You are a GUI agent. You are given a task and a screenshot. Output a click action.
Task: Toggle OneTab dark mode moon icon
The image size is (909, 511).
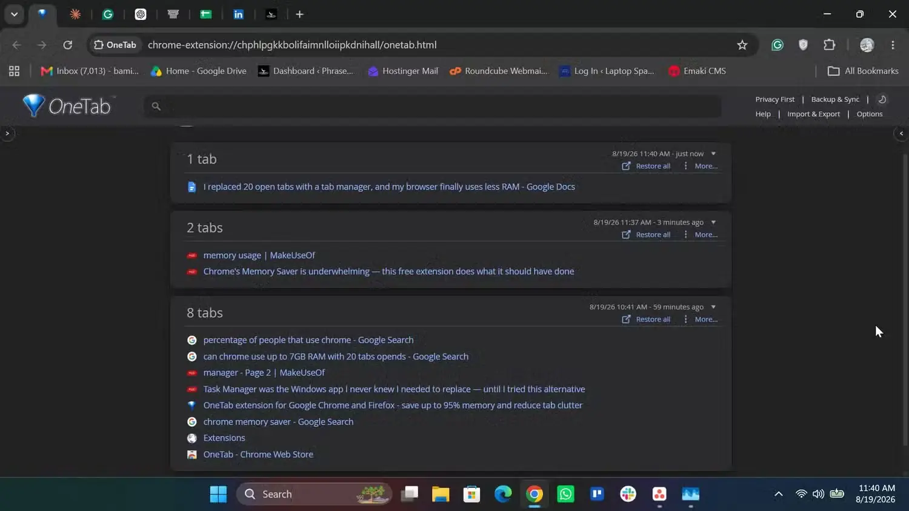[882, 99]
